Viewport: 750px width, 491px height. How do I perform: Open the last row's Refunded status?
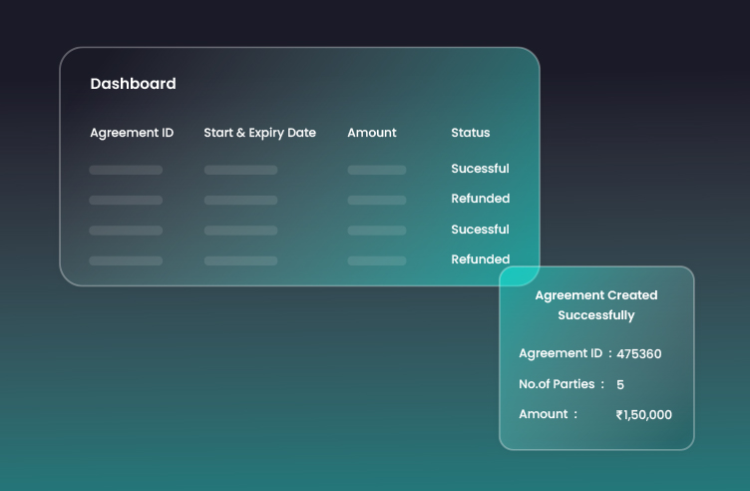click(x=480, y=259)
